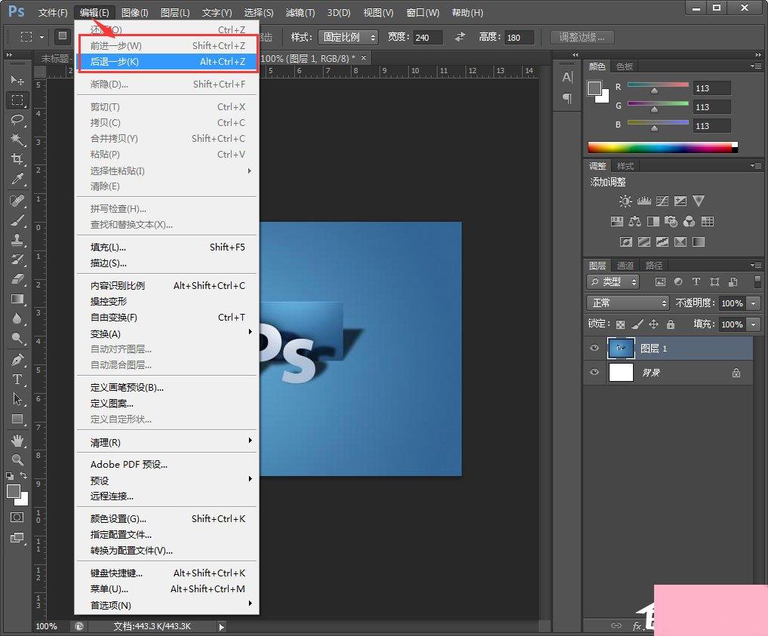Toggle lock position icon
768x636 pixels.
click(653, 324)
